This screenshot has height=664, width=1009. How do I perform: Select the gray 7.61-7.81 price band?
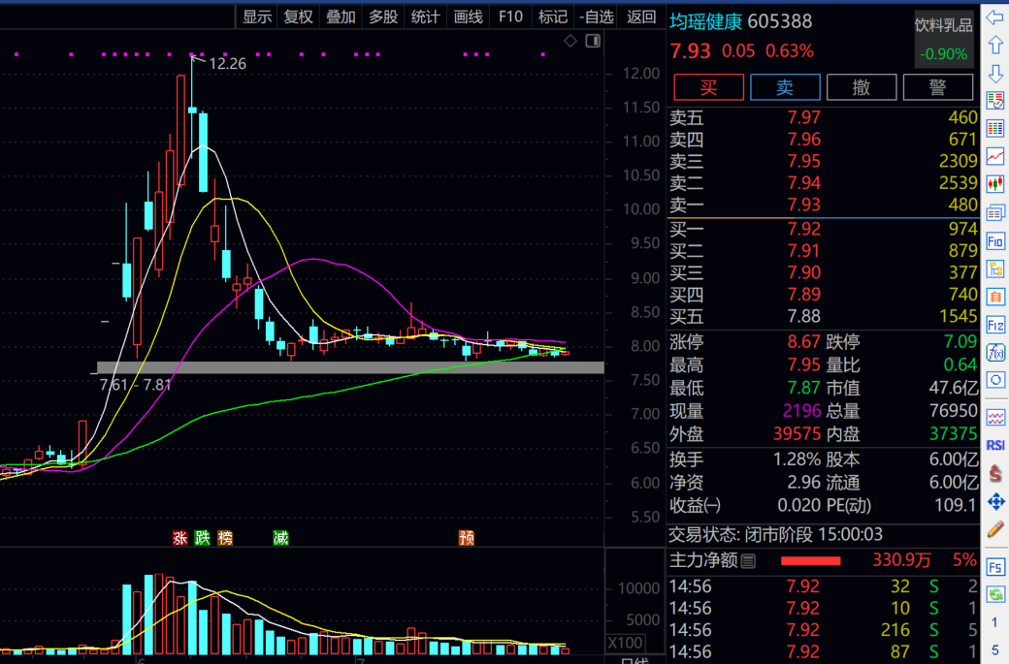(x=350, y=367)
